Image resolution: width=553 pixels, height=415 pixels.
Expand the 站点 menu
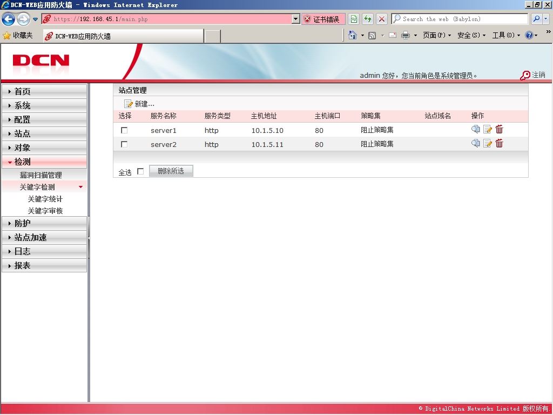point(44,134)
